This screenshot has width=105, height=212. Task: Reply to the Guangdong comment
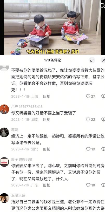click(47, 185)
